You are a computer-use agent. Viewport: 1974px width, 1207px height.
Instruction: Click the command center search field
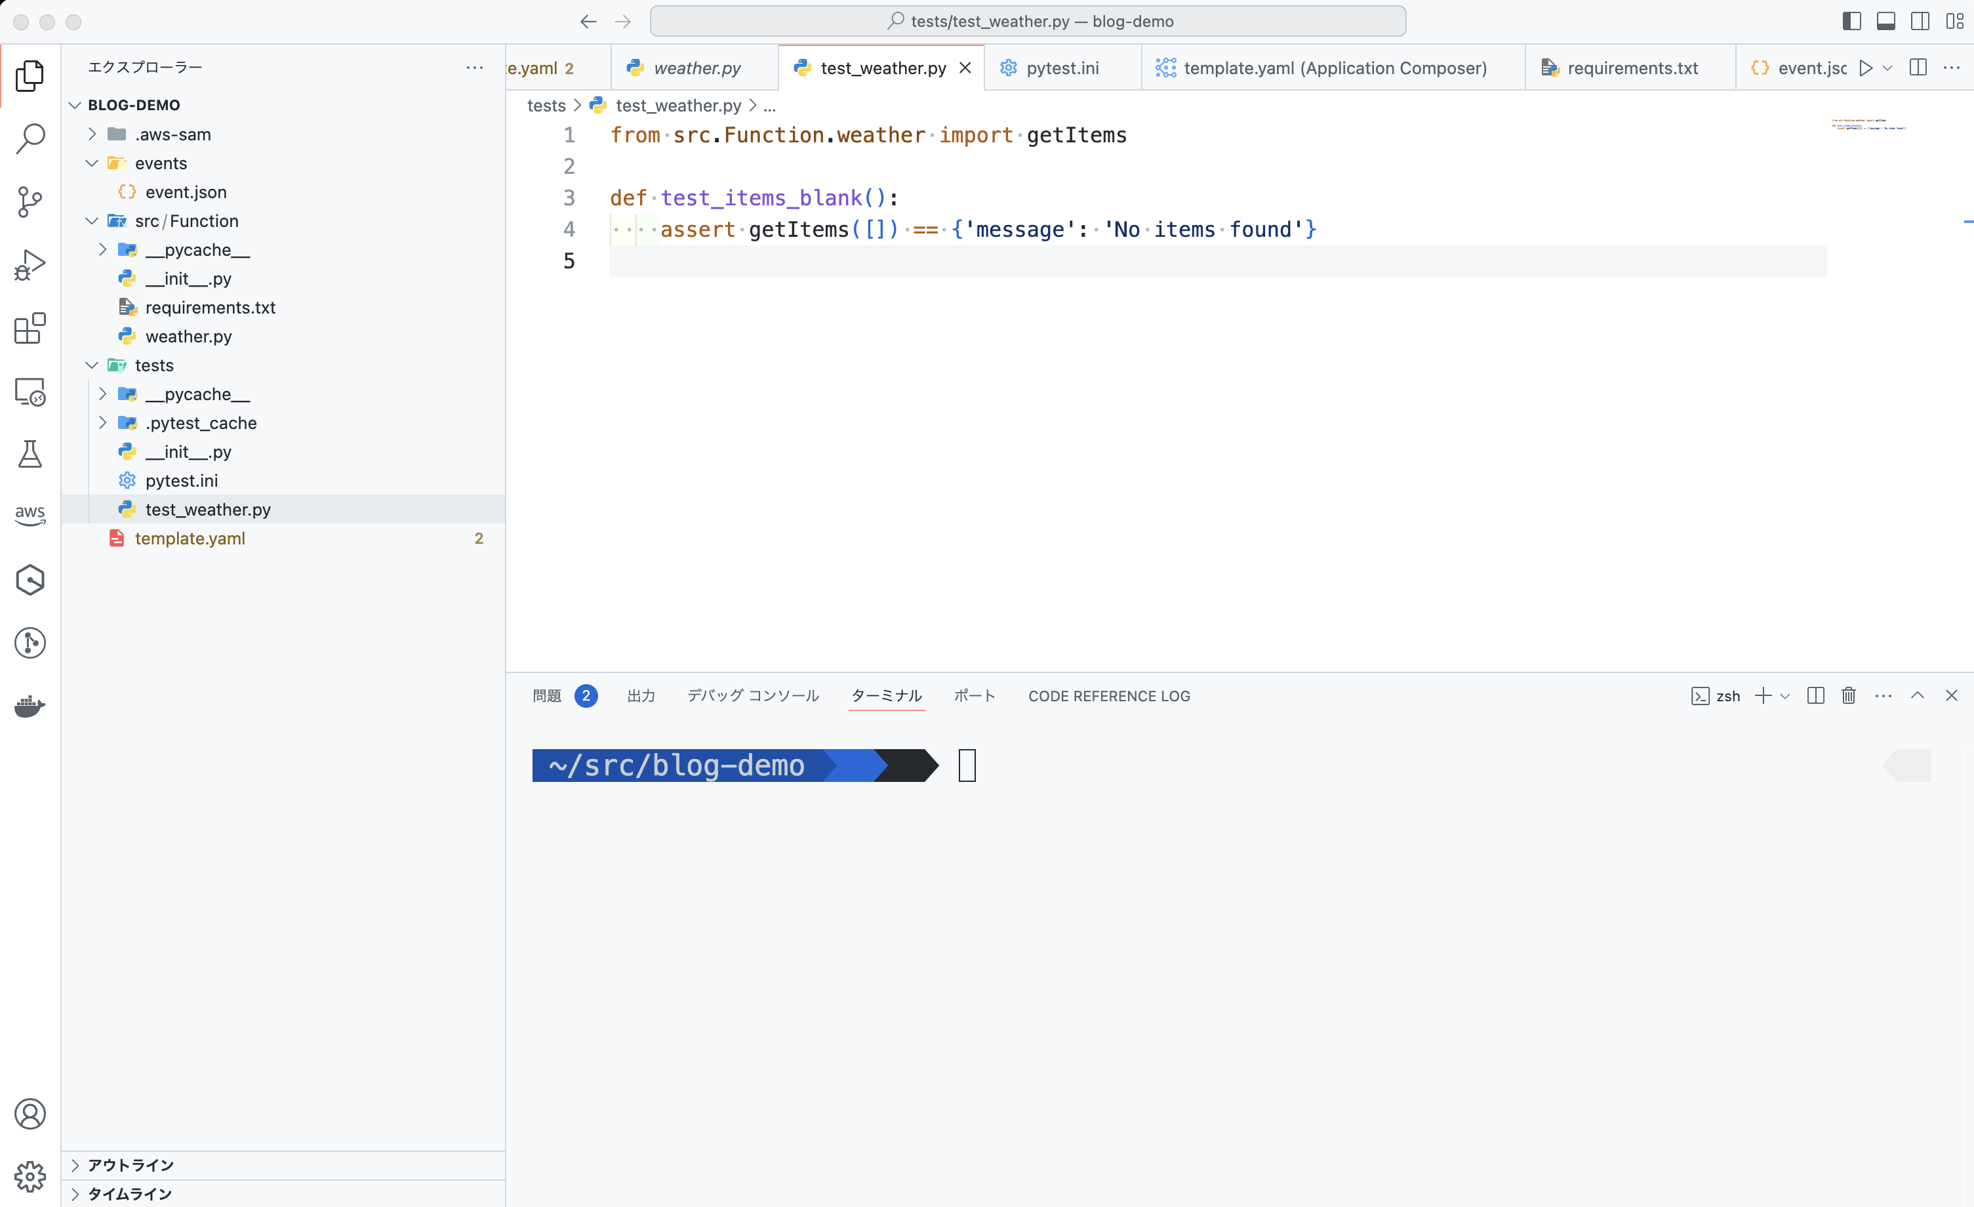[x=1028, y=22]
